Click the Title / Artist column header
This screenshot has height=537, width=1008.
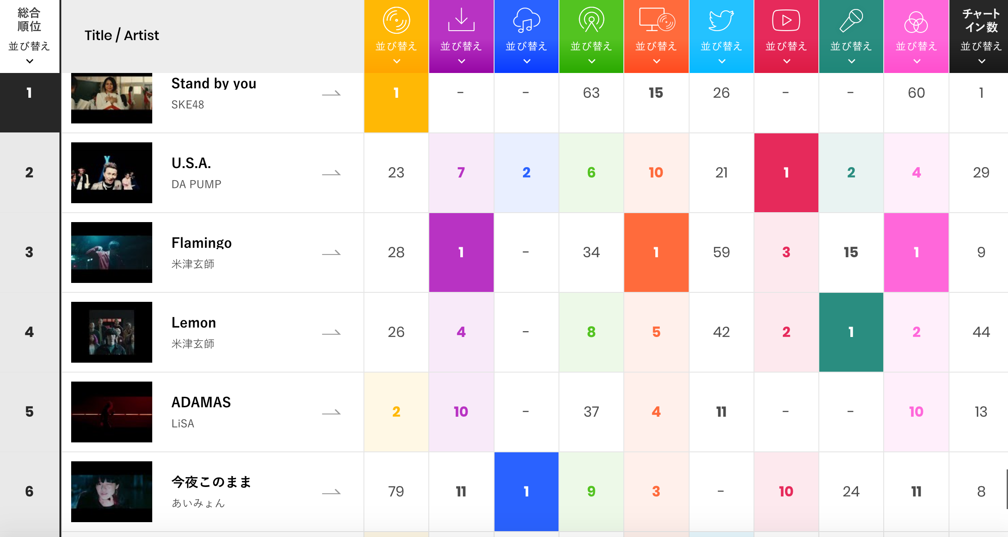pyautogui.click(x=122, y=35)
